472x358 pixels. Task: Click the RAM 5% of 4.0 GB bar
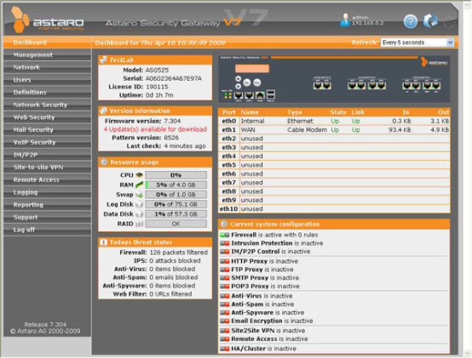176,185
